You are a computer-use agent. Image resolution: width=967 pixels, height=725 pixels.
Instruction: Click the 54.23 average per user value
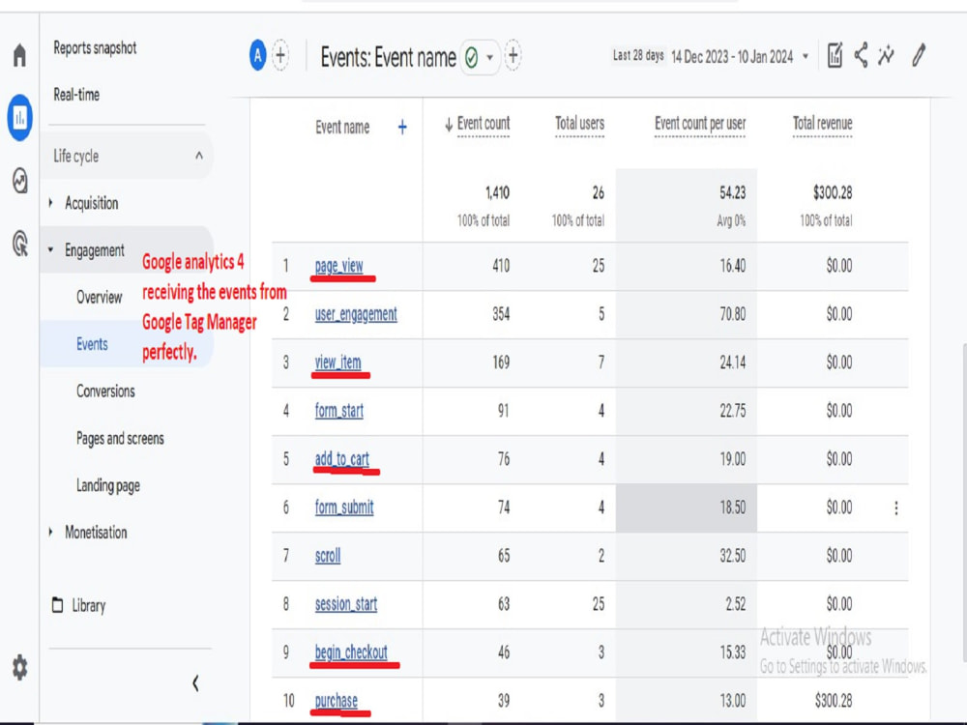733,193
